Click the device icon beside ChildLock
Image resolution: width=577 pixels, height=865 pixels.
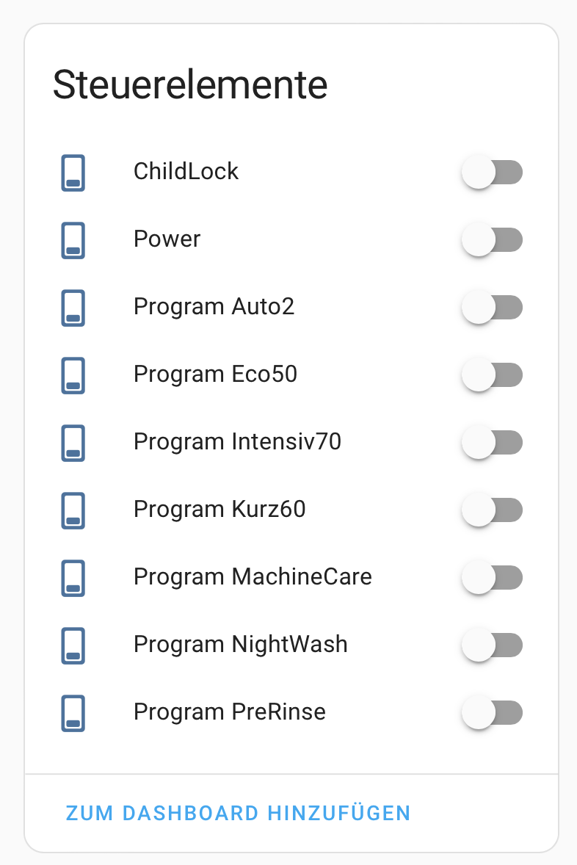[73, 173]
